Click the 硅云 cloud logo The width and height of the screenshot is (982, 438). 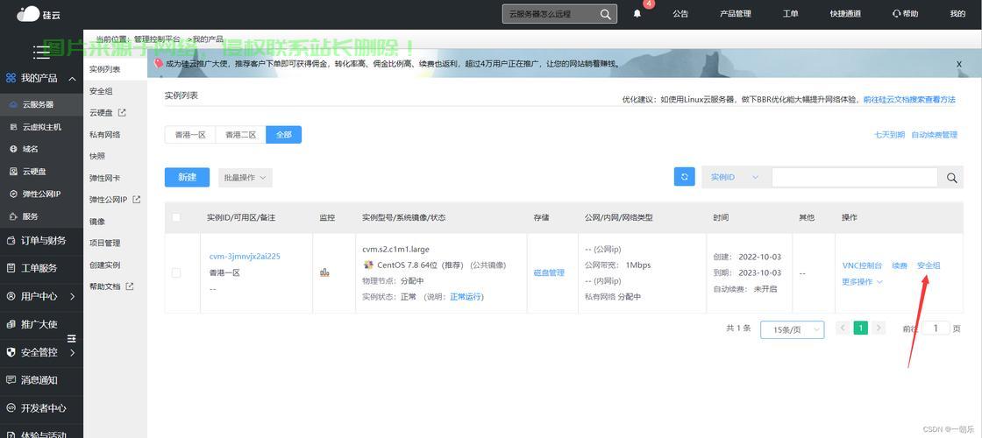coord(39,13)
